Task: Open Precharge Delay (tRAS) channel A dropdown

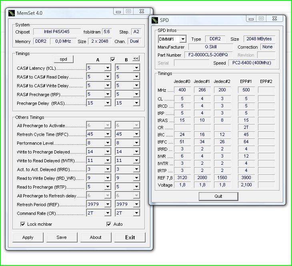Action: point(108,103)
